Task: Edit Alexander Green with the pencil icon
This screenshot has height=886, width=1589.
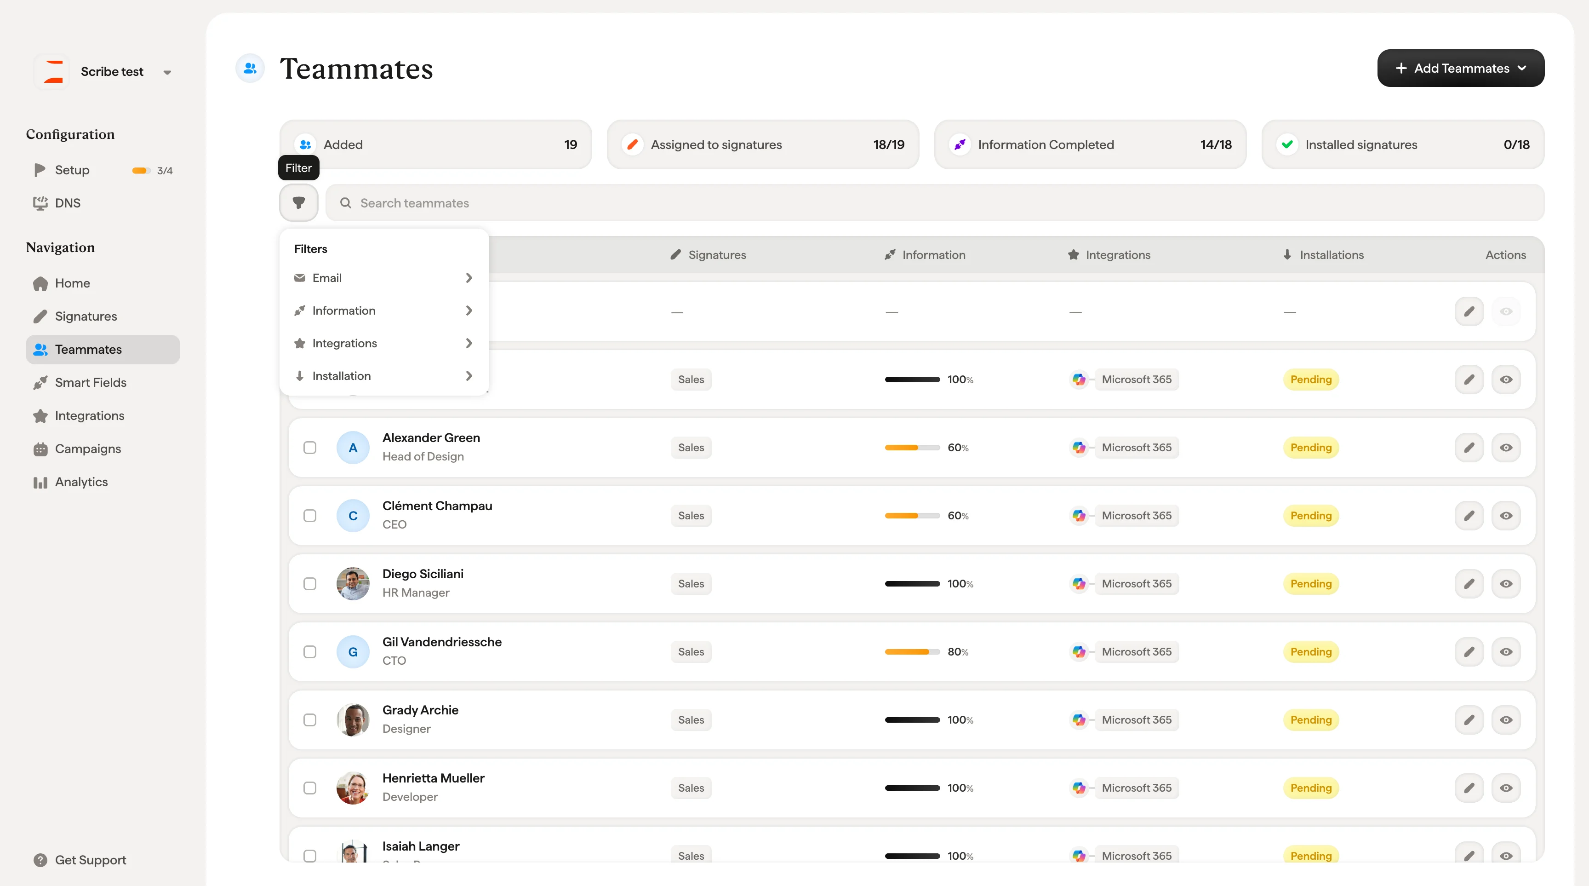Action: tap(1469, 447)
